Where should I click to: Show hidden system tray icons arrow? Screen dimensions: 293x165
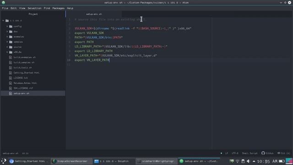coord(254,161)
